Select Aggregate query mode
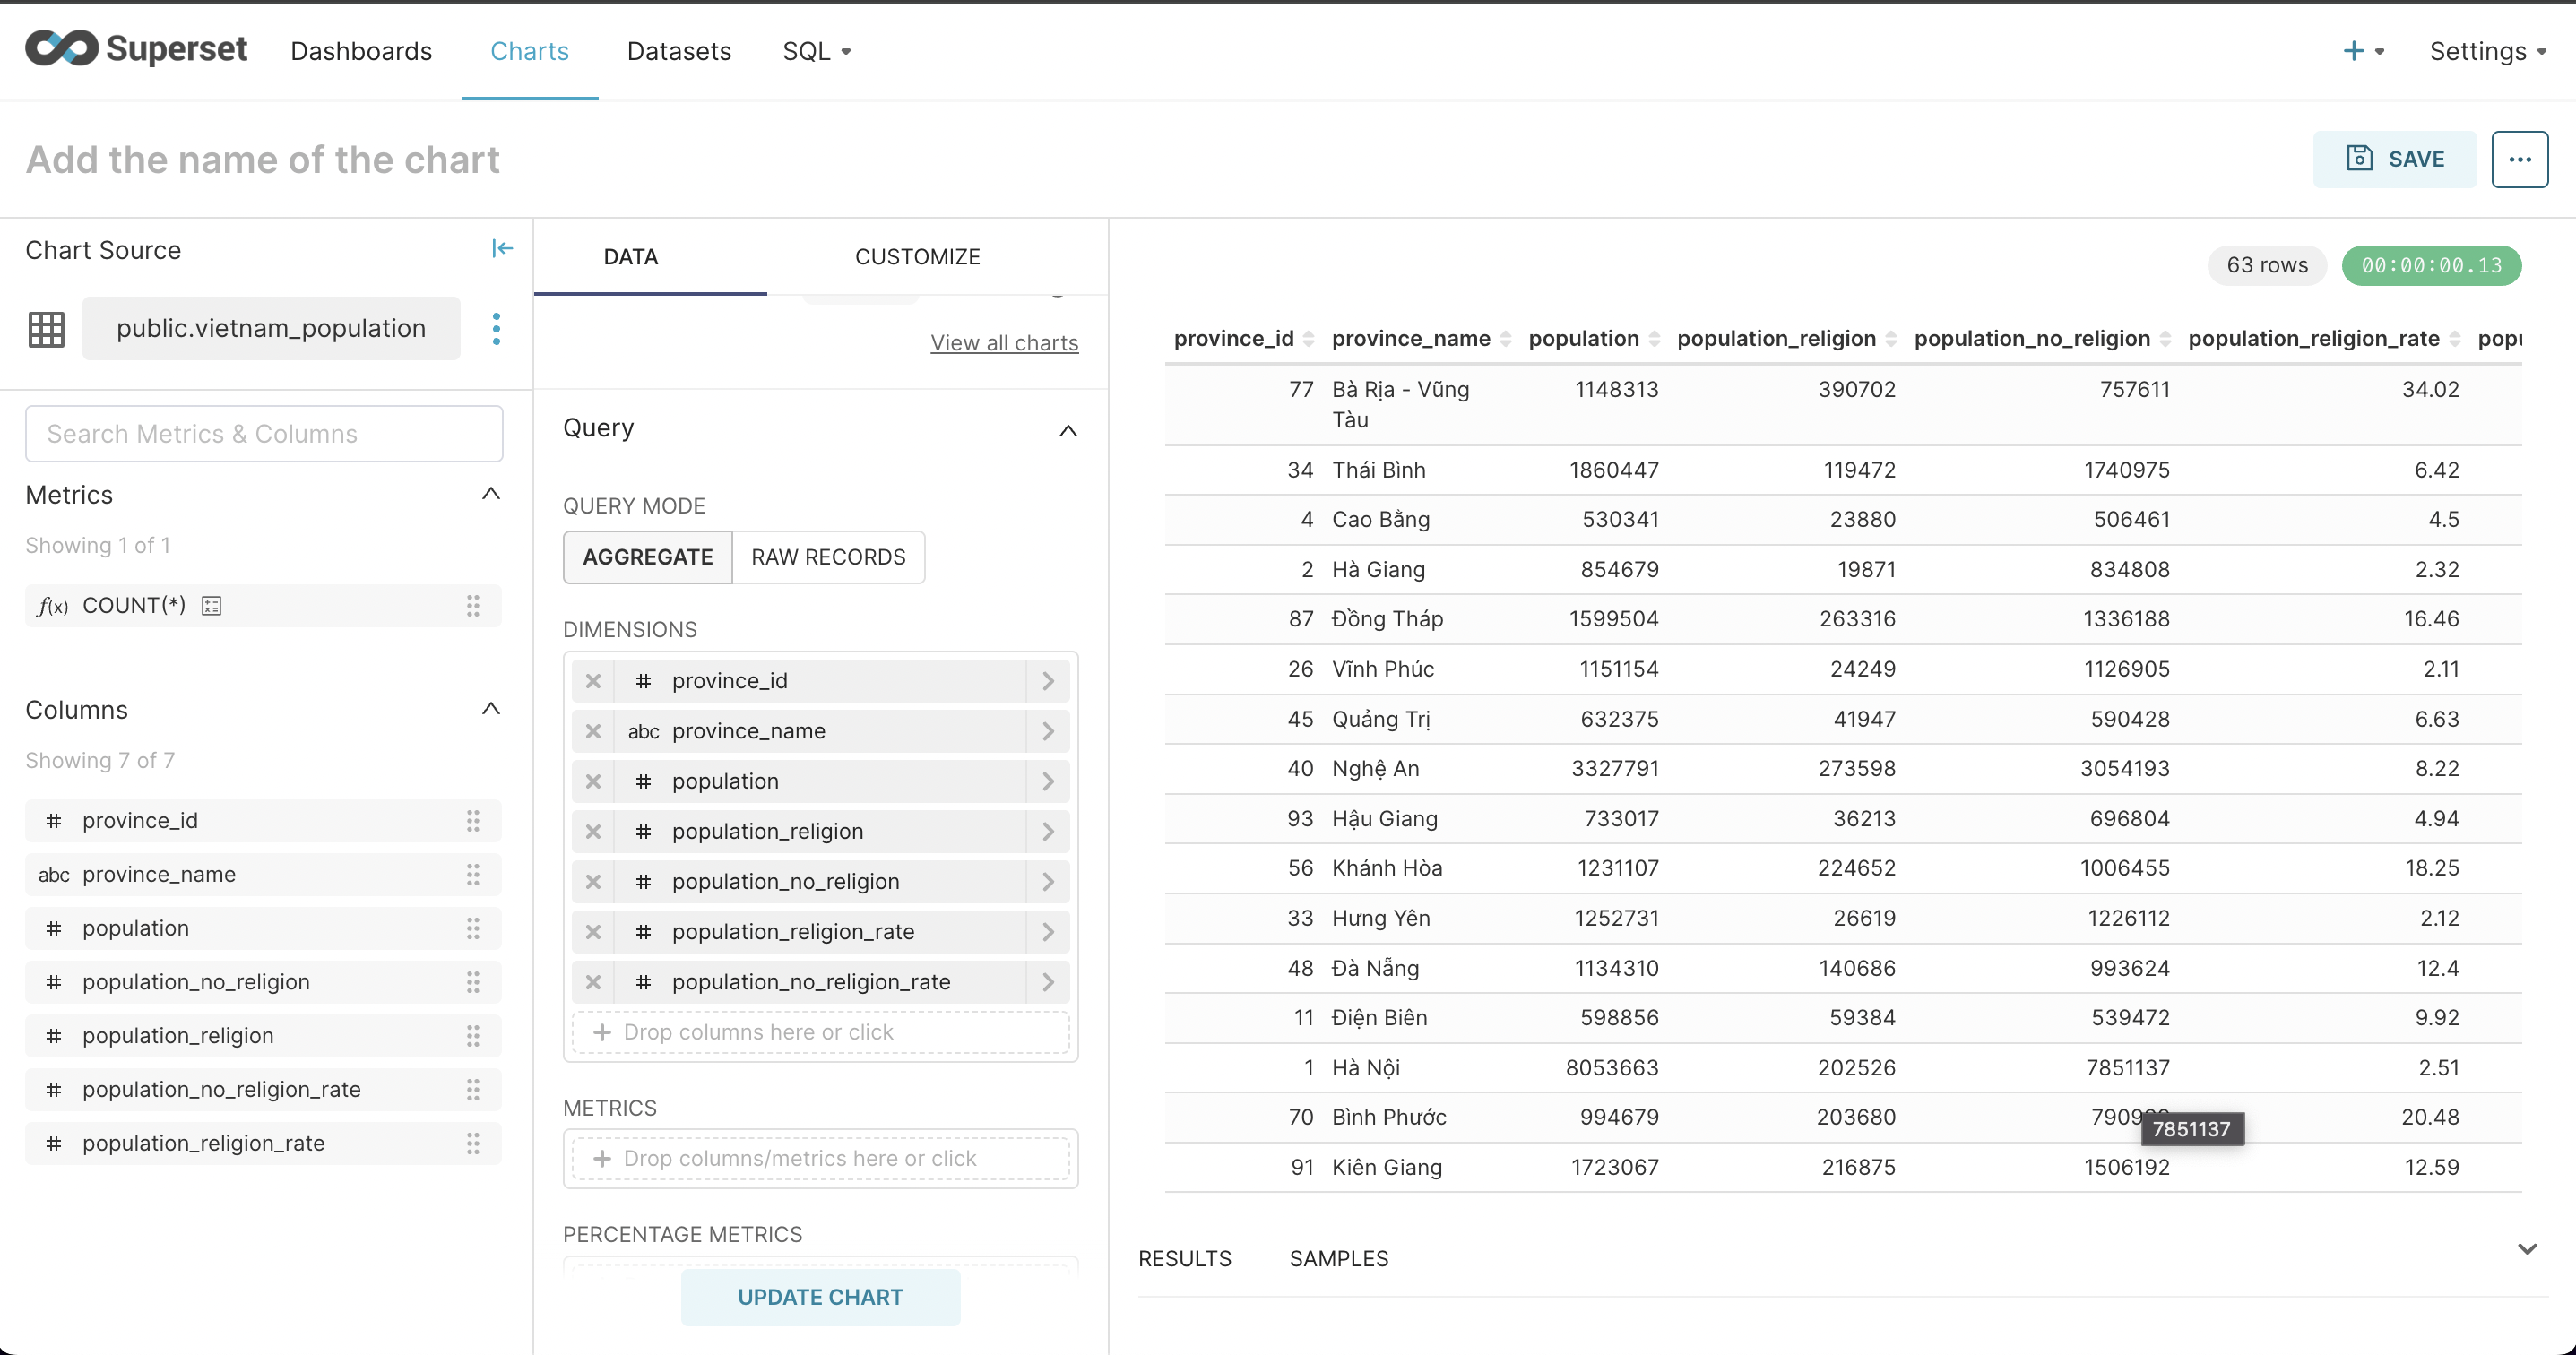 point(647,557)
